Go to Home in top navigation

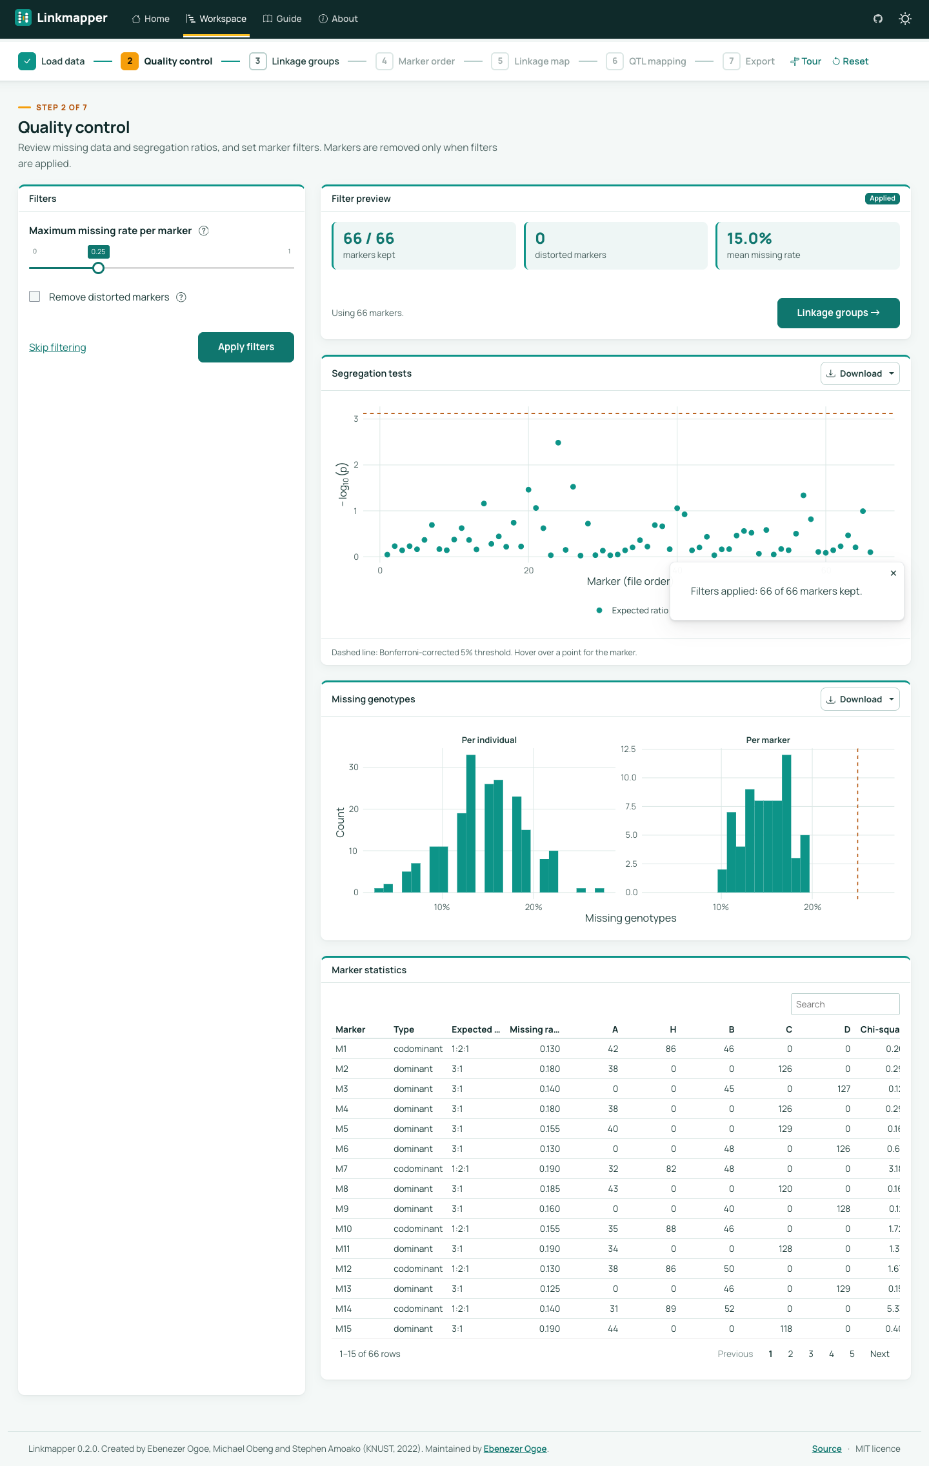[x=150, y=19]
